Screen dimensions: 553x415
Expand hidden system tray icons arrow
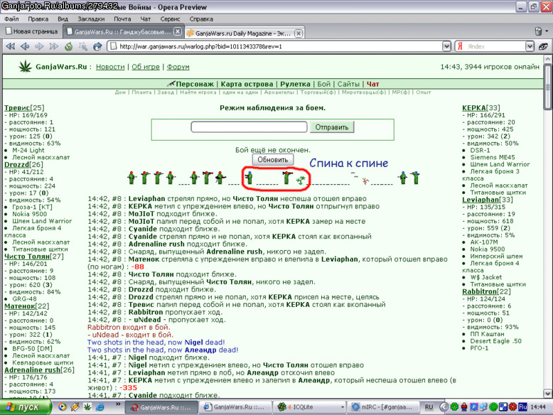point(444,407)
